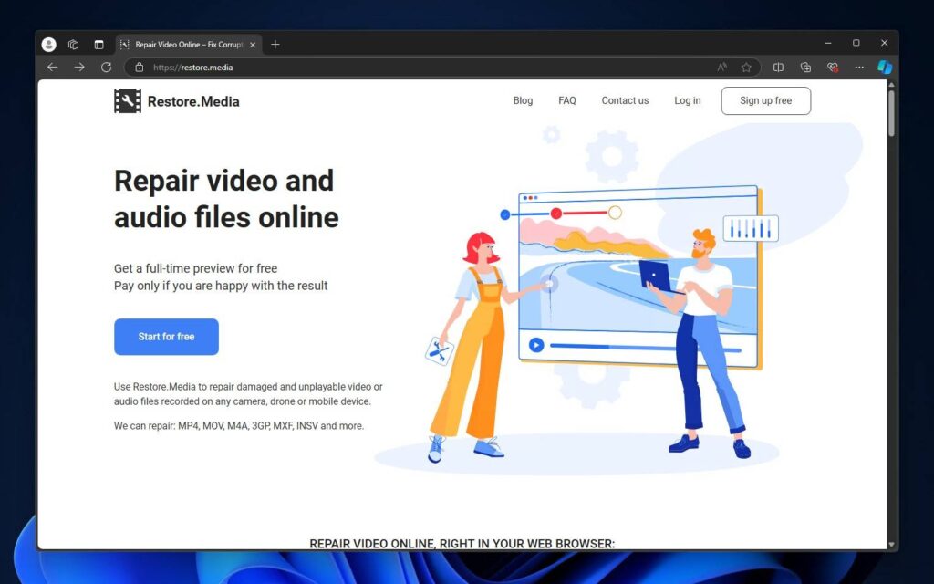Open the Settings and more menu
This screenshot has height=584, width=934.
(x=858, y=67)
